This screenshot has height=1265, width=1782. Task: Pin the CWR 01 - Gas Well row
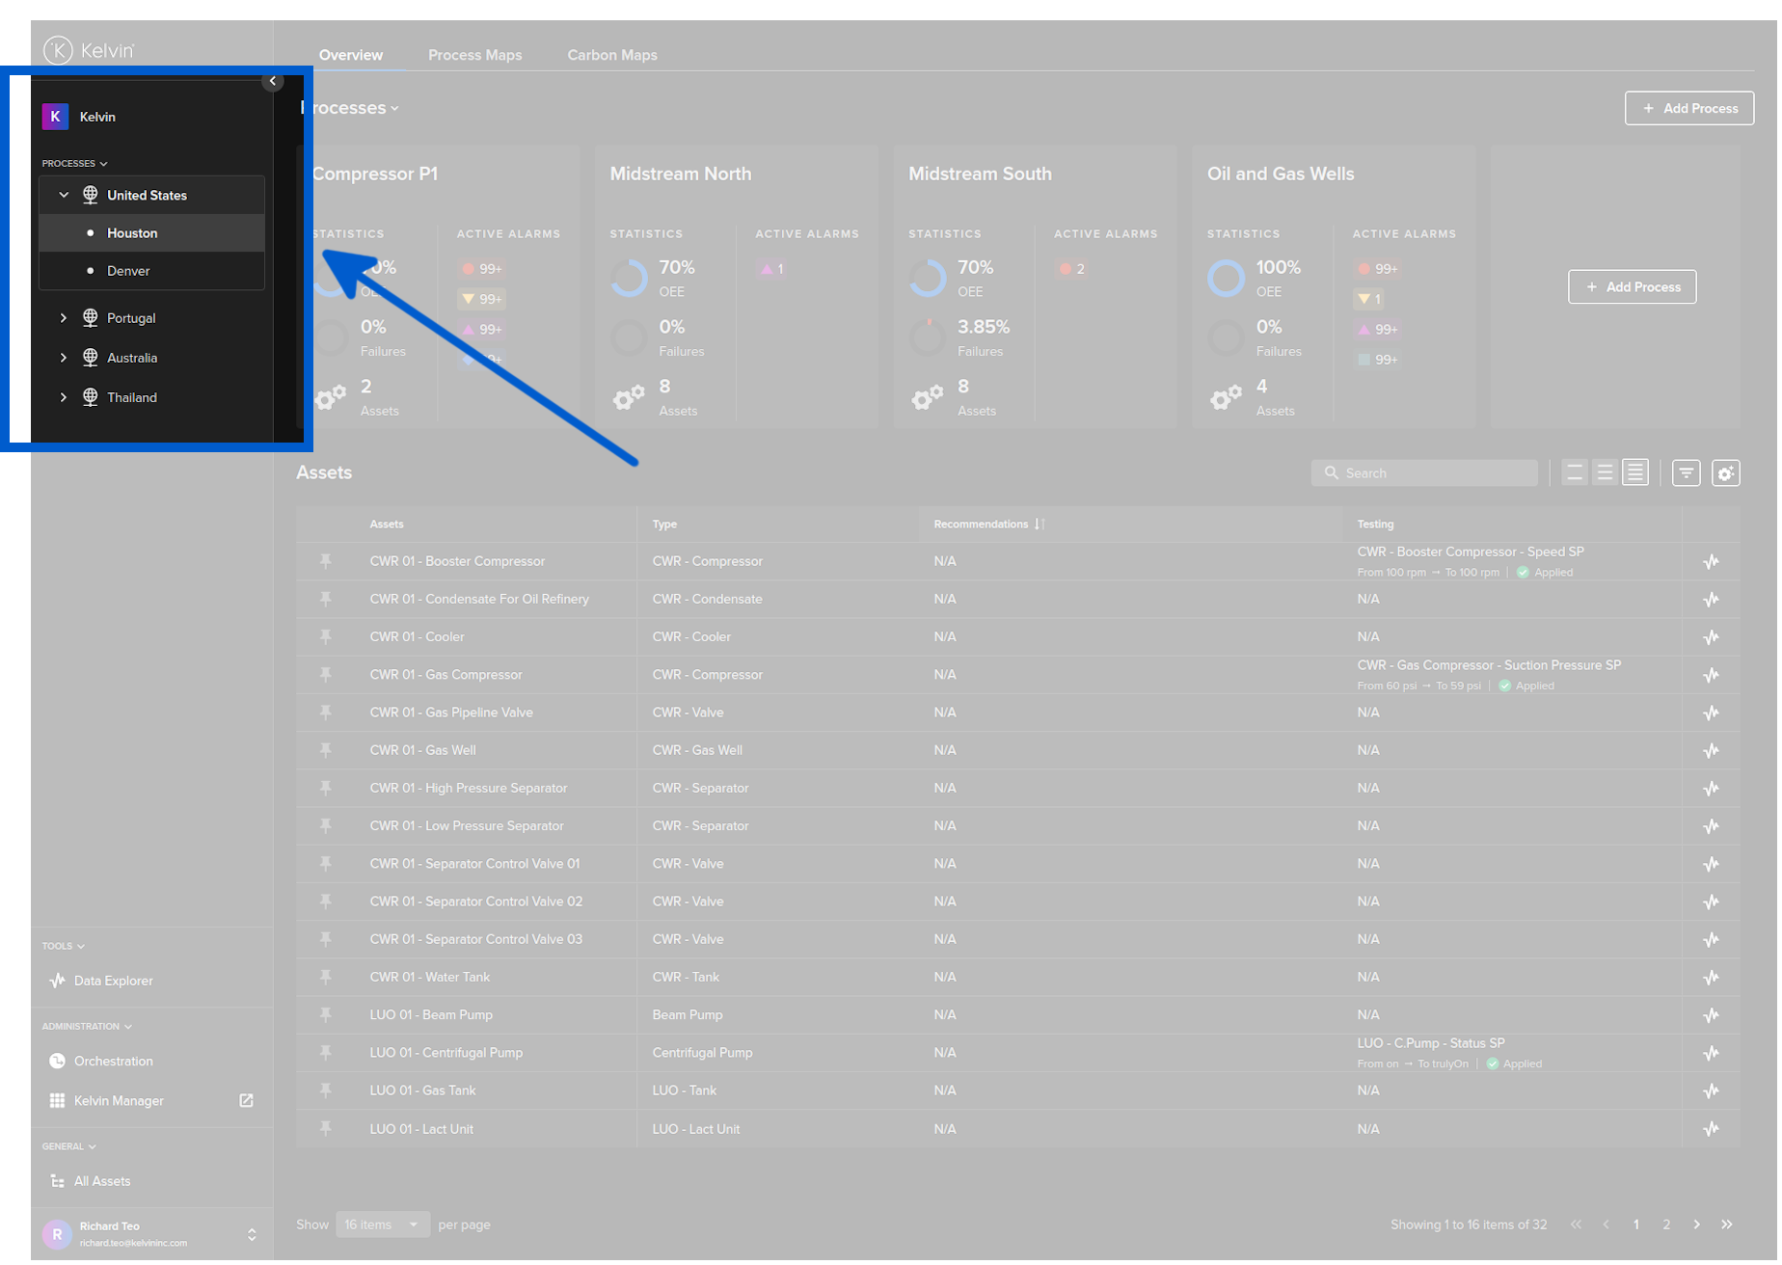(x=326, y=749)
